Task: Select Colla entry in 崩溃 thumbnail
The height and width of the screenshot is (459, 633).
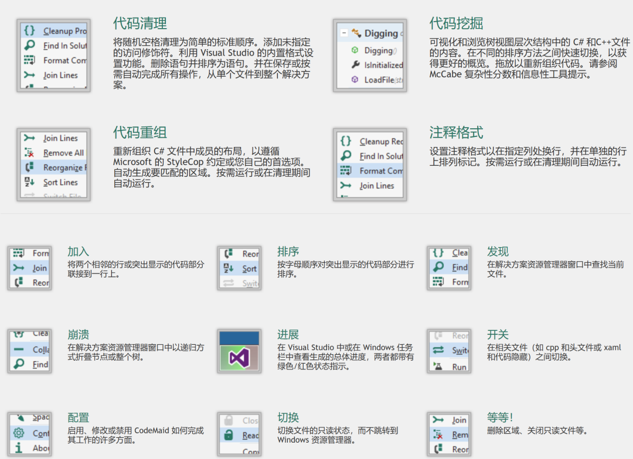Action: point(29,350)
